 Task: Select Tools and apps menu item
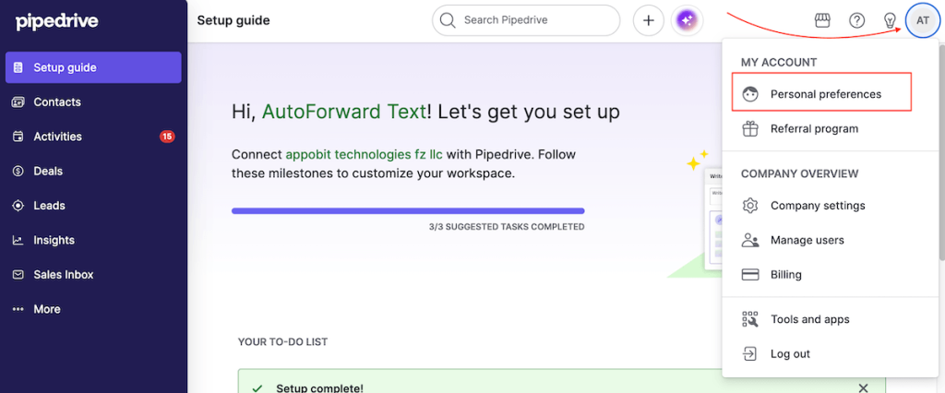pyautogui.click(x=830, y=319)
